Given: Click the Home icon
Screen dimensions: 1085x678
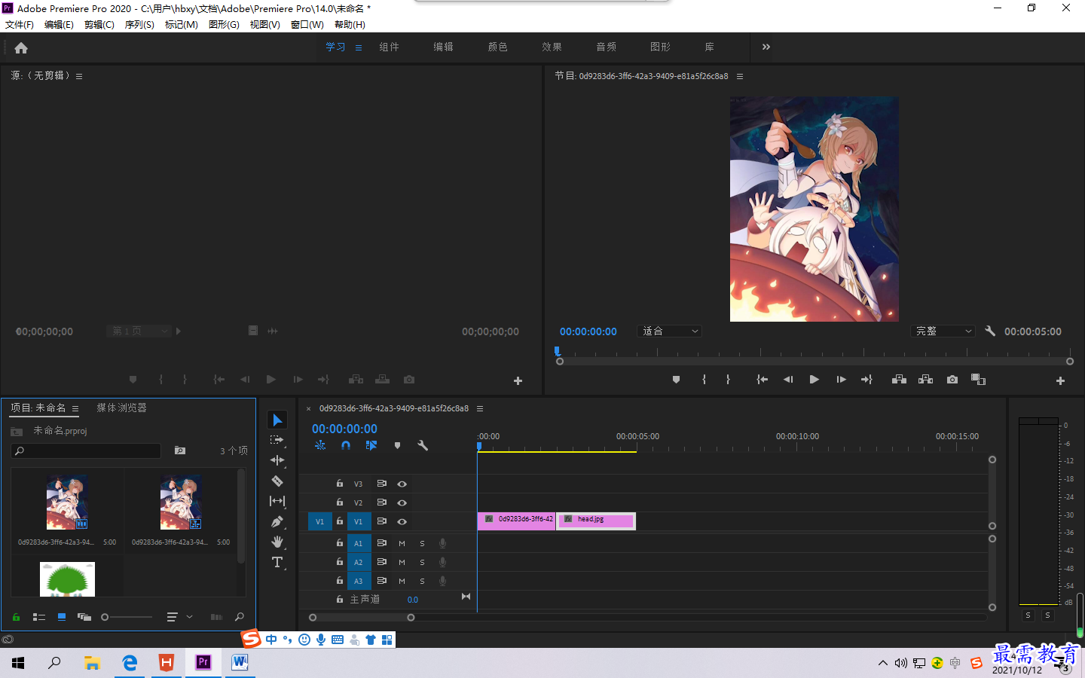Looking at the screenshot, I should (x=21, y=47).
